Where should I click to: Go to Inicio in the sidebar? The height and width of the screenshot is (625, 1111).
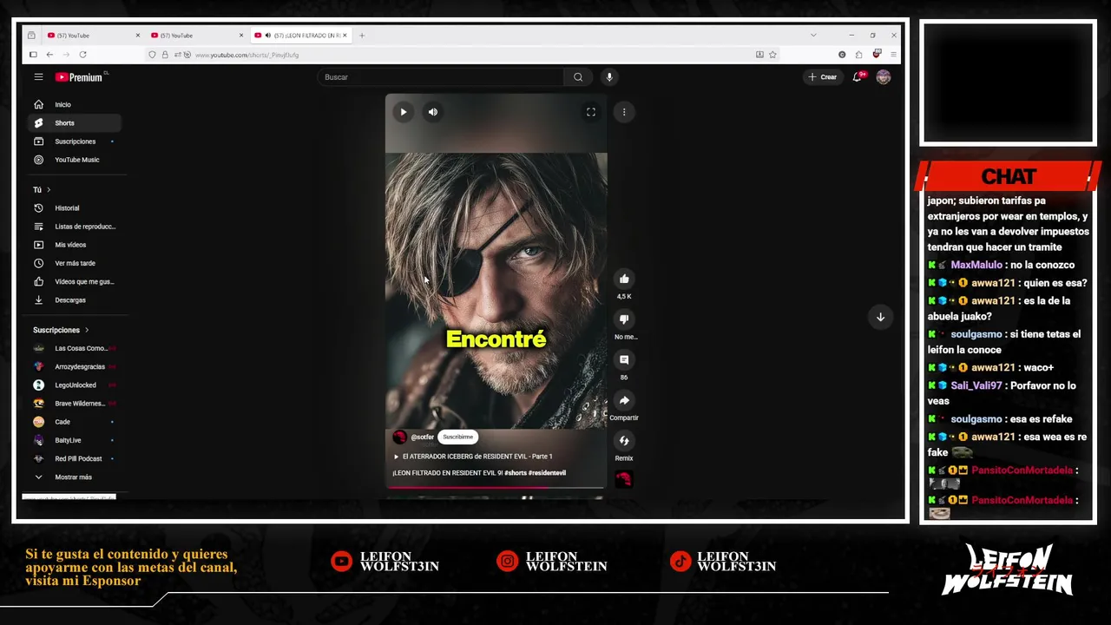pyautogui.click(x=74, y=104)
